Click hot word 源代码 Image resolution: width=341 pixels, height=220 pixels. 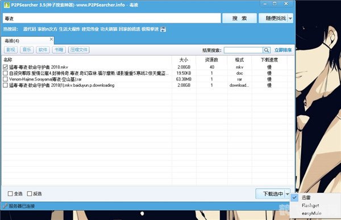(30, 29)
